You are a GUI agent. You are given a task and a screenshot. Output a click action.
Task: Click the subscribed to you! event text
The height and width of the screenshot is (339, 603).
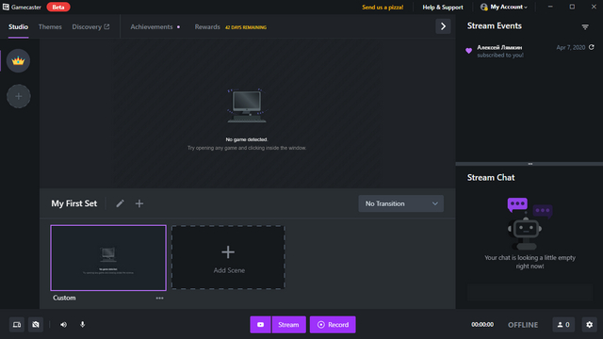500,56
